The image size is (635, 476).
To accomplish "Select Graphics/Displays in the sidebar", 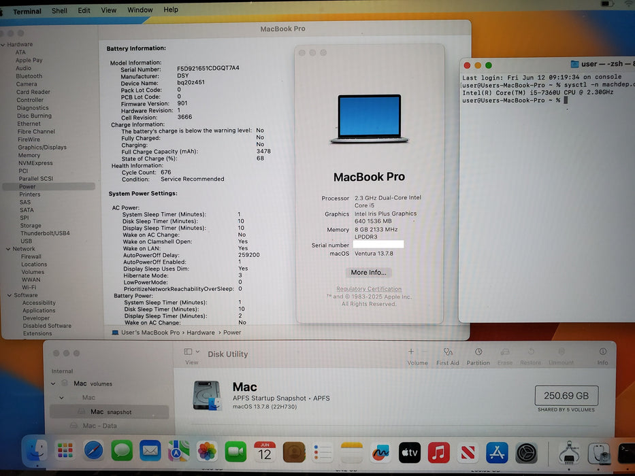I will point(42,148).
